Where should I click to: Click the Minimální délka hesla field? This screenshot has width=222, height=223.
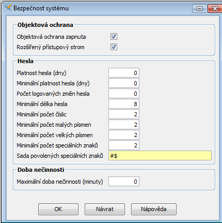point(124,104)
